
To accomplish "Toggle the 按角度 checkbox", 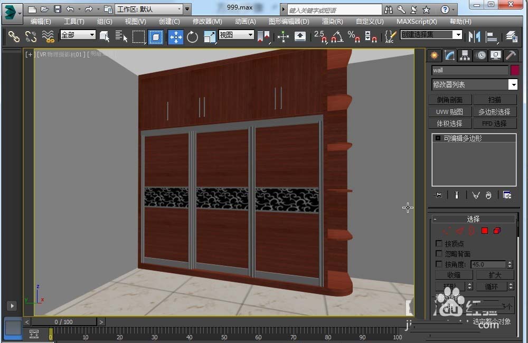I will 439,264.
